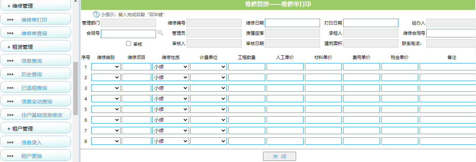
Task: Open 信息变动查询 in the sidebar
Action: tap(35, 101)
